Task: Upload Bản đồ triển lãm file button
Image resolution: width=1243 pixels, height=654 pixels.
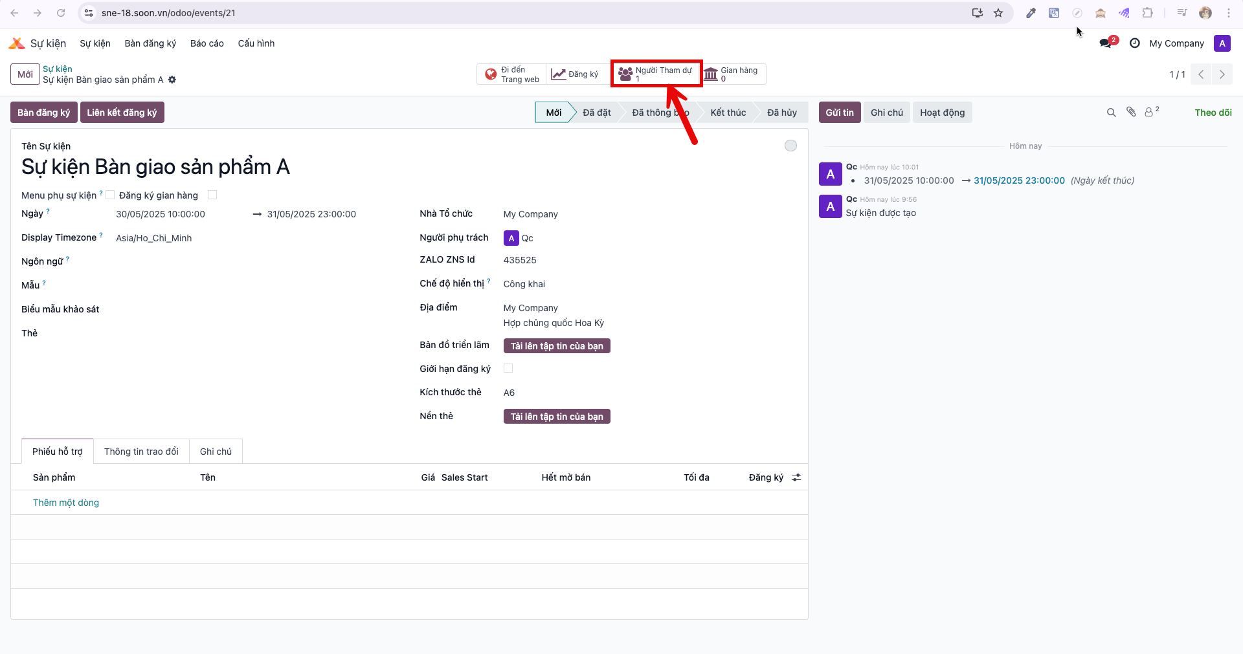Action: coord(557,346)
